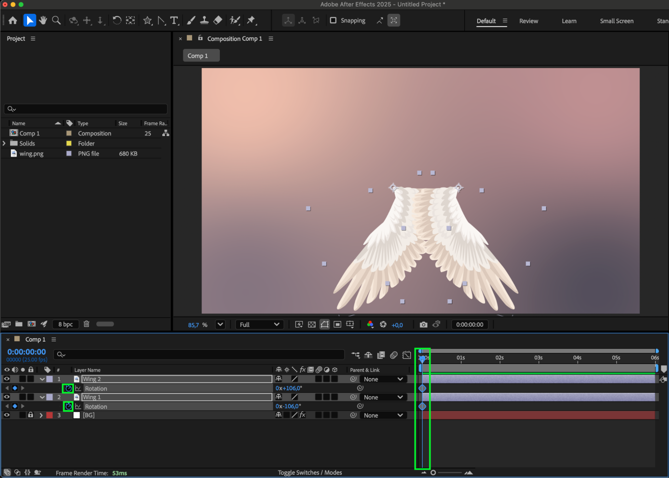Click the 8 bpc color depth button

[65, 324]
